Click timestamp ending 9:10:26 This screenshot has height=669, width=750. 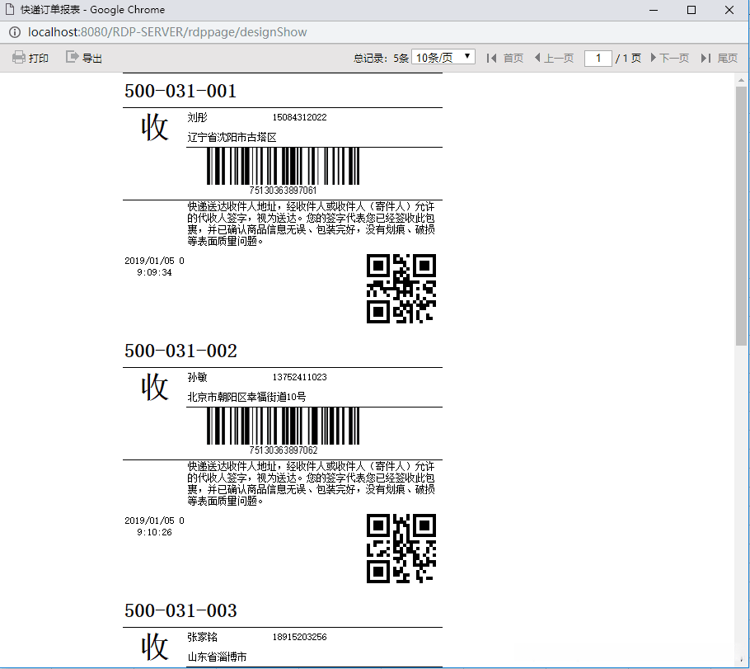tap(154, 526)
